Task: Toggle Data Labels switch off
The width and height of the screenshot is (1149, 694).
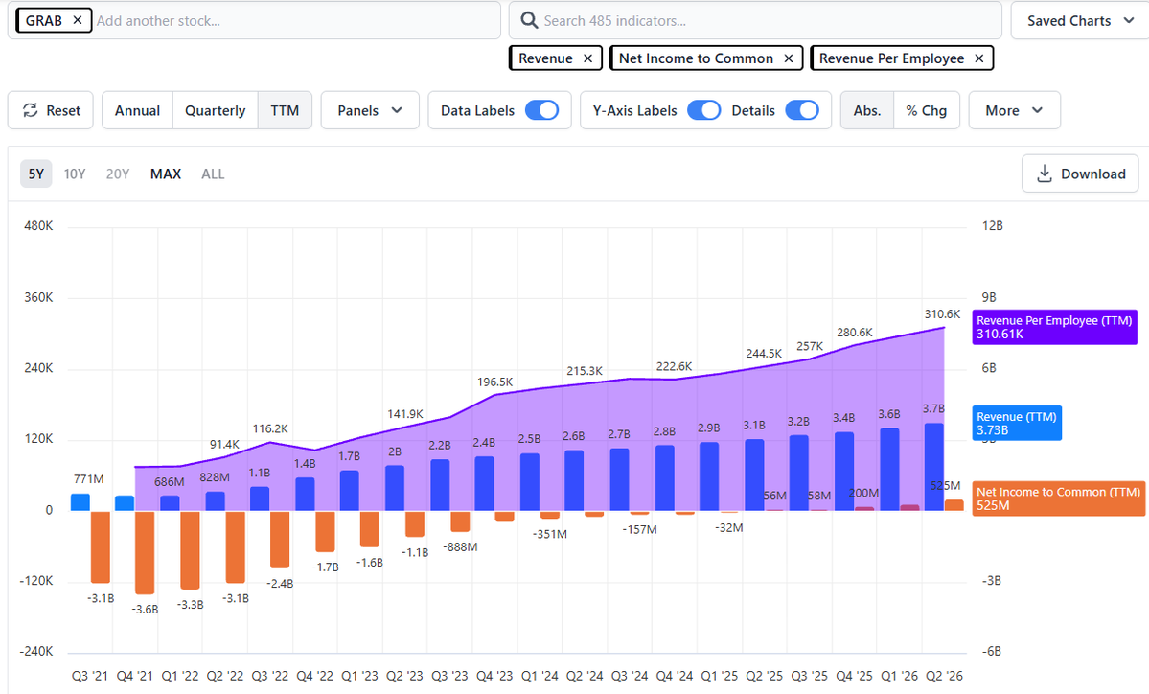Action: [542, 110]
